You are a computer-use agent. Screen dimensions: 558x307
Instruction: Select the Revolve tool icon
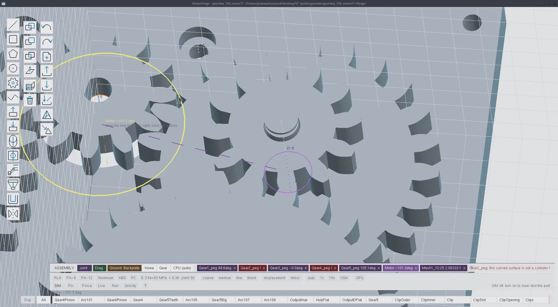click(x=13, y=141)
